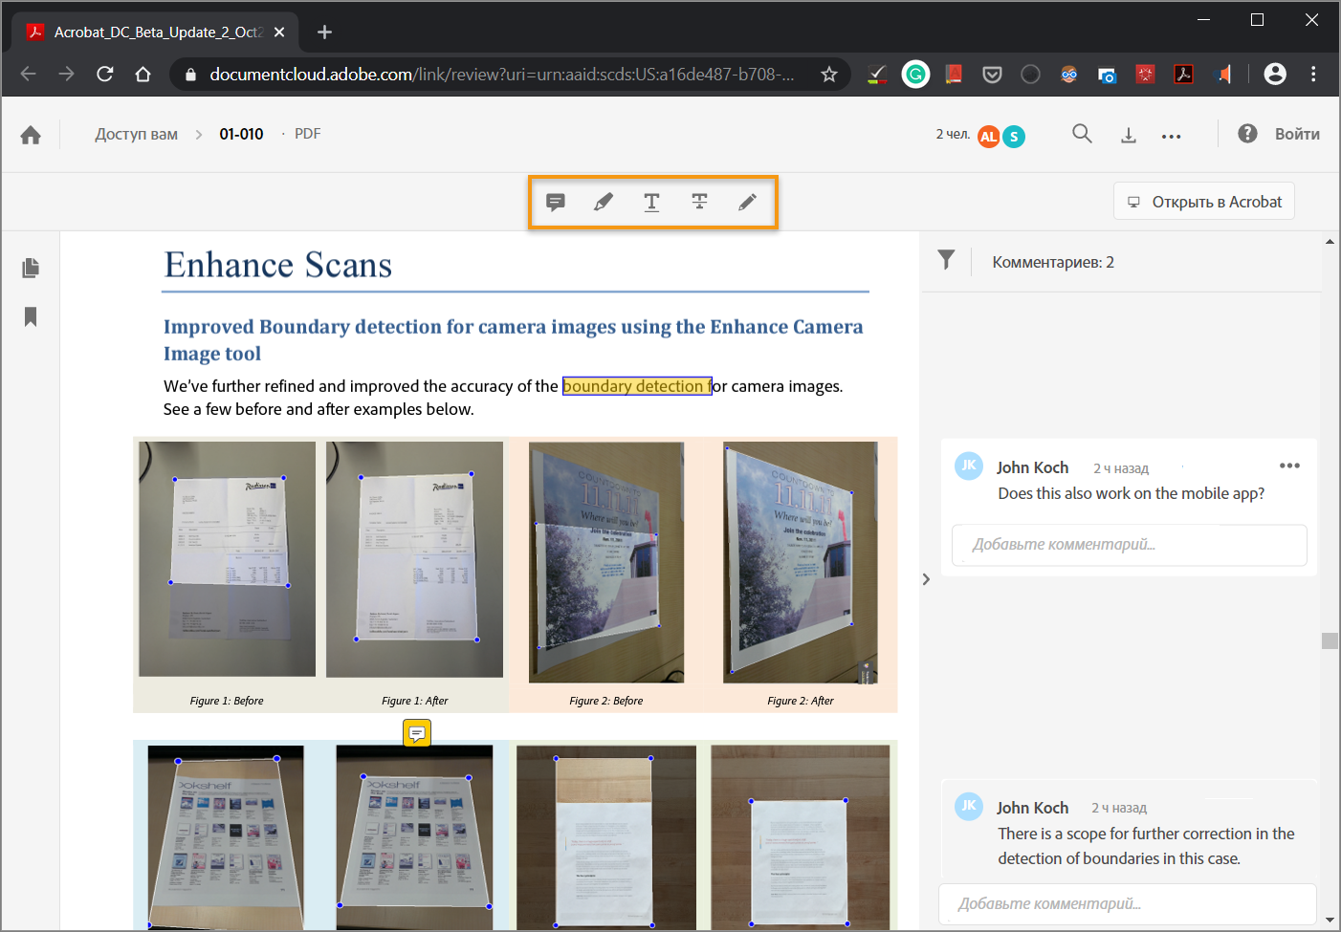
Task: Select the highlighter tool
Action: [604, 202]
